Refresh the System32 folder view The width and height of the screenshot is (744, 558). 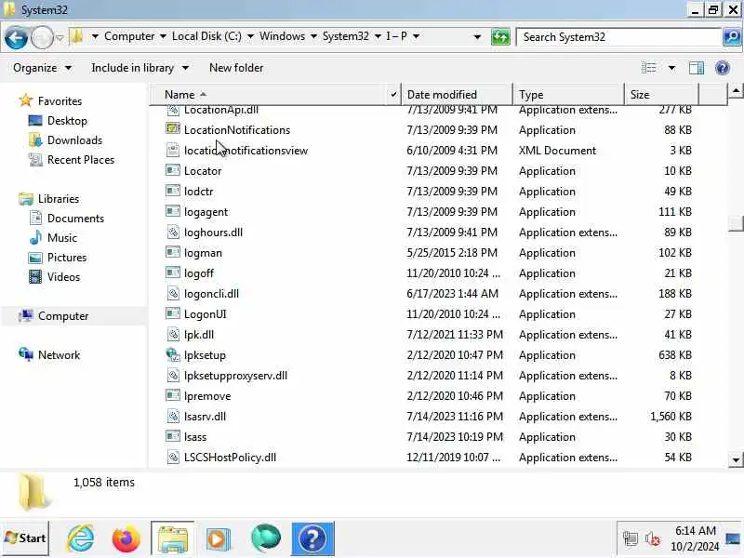pyautogui.click(x=500, y=37)
